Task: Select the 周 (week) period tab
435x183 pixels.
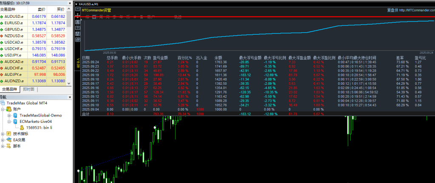Action: click(x=101, y=17)
